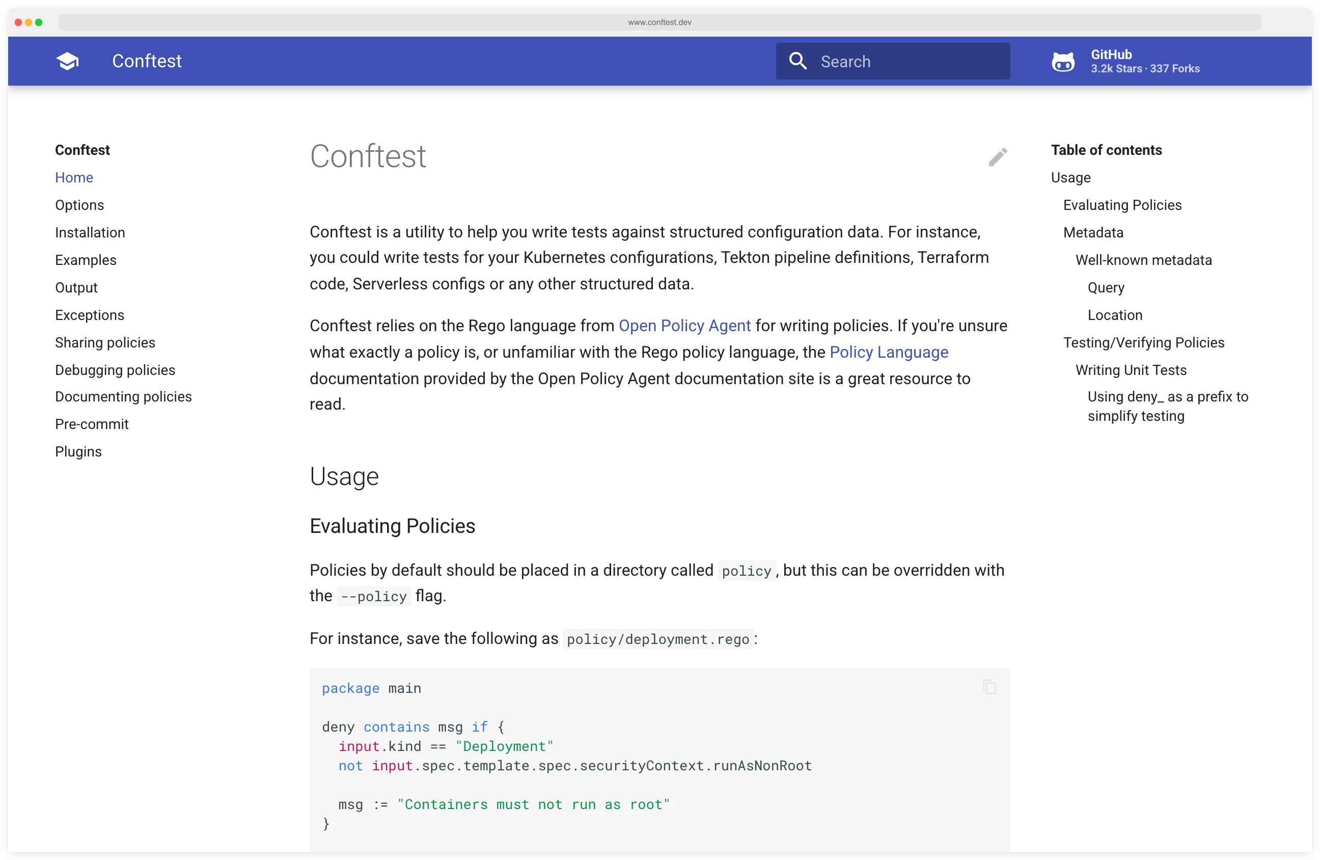Click the Conftest logo icon in the header
Image resolution: width=1320 pixels, height=860 pixels.
68,61
